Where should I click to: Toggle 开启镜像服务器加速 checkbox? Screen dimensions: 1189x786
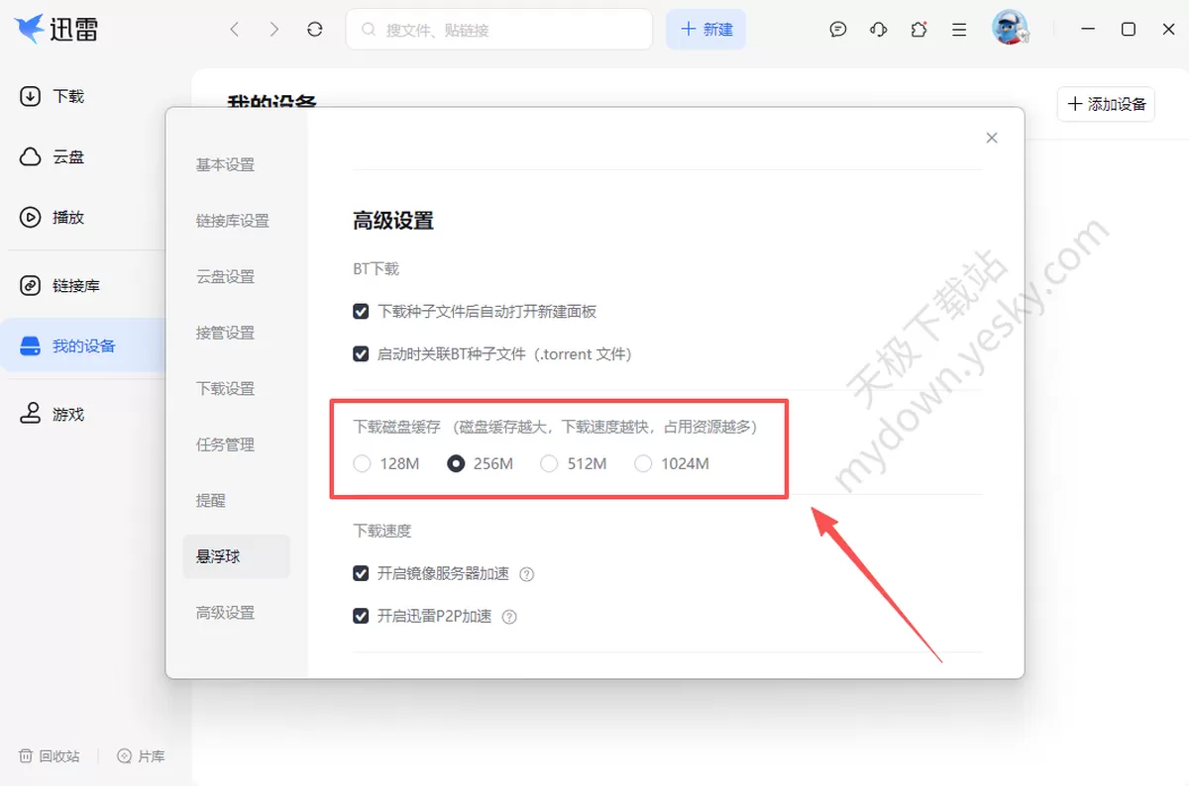[x=362, y=574]
